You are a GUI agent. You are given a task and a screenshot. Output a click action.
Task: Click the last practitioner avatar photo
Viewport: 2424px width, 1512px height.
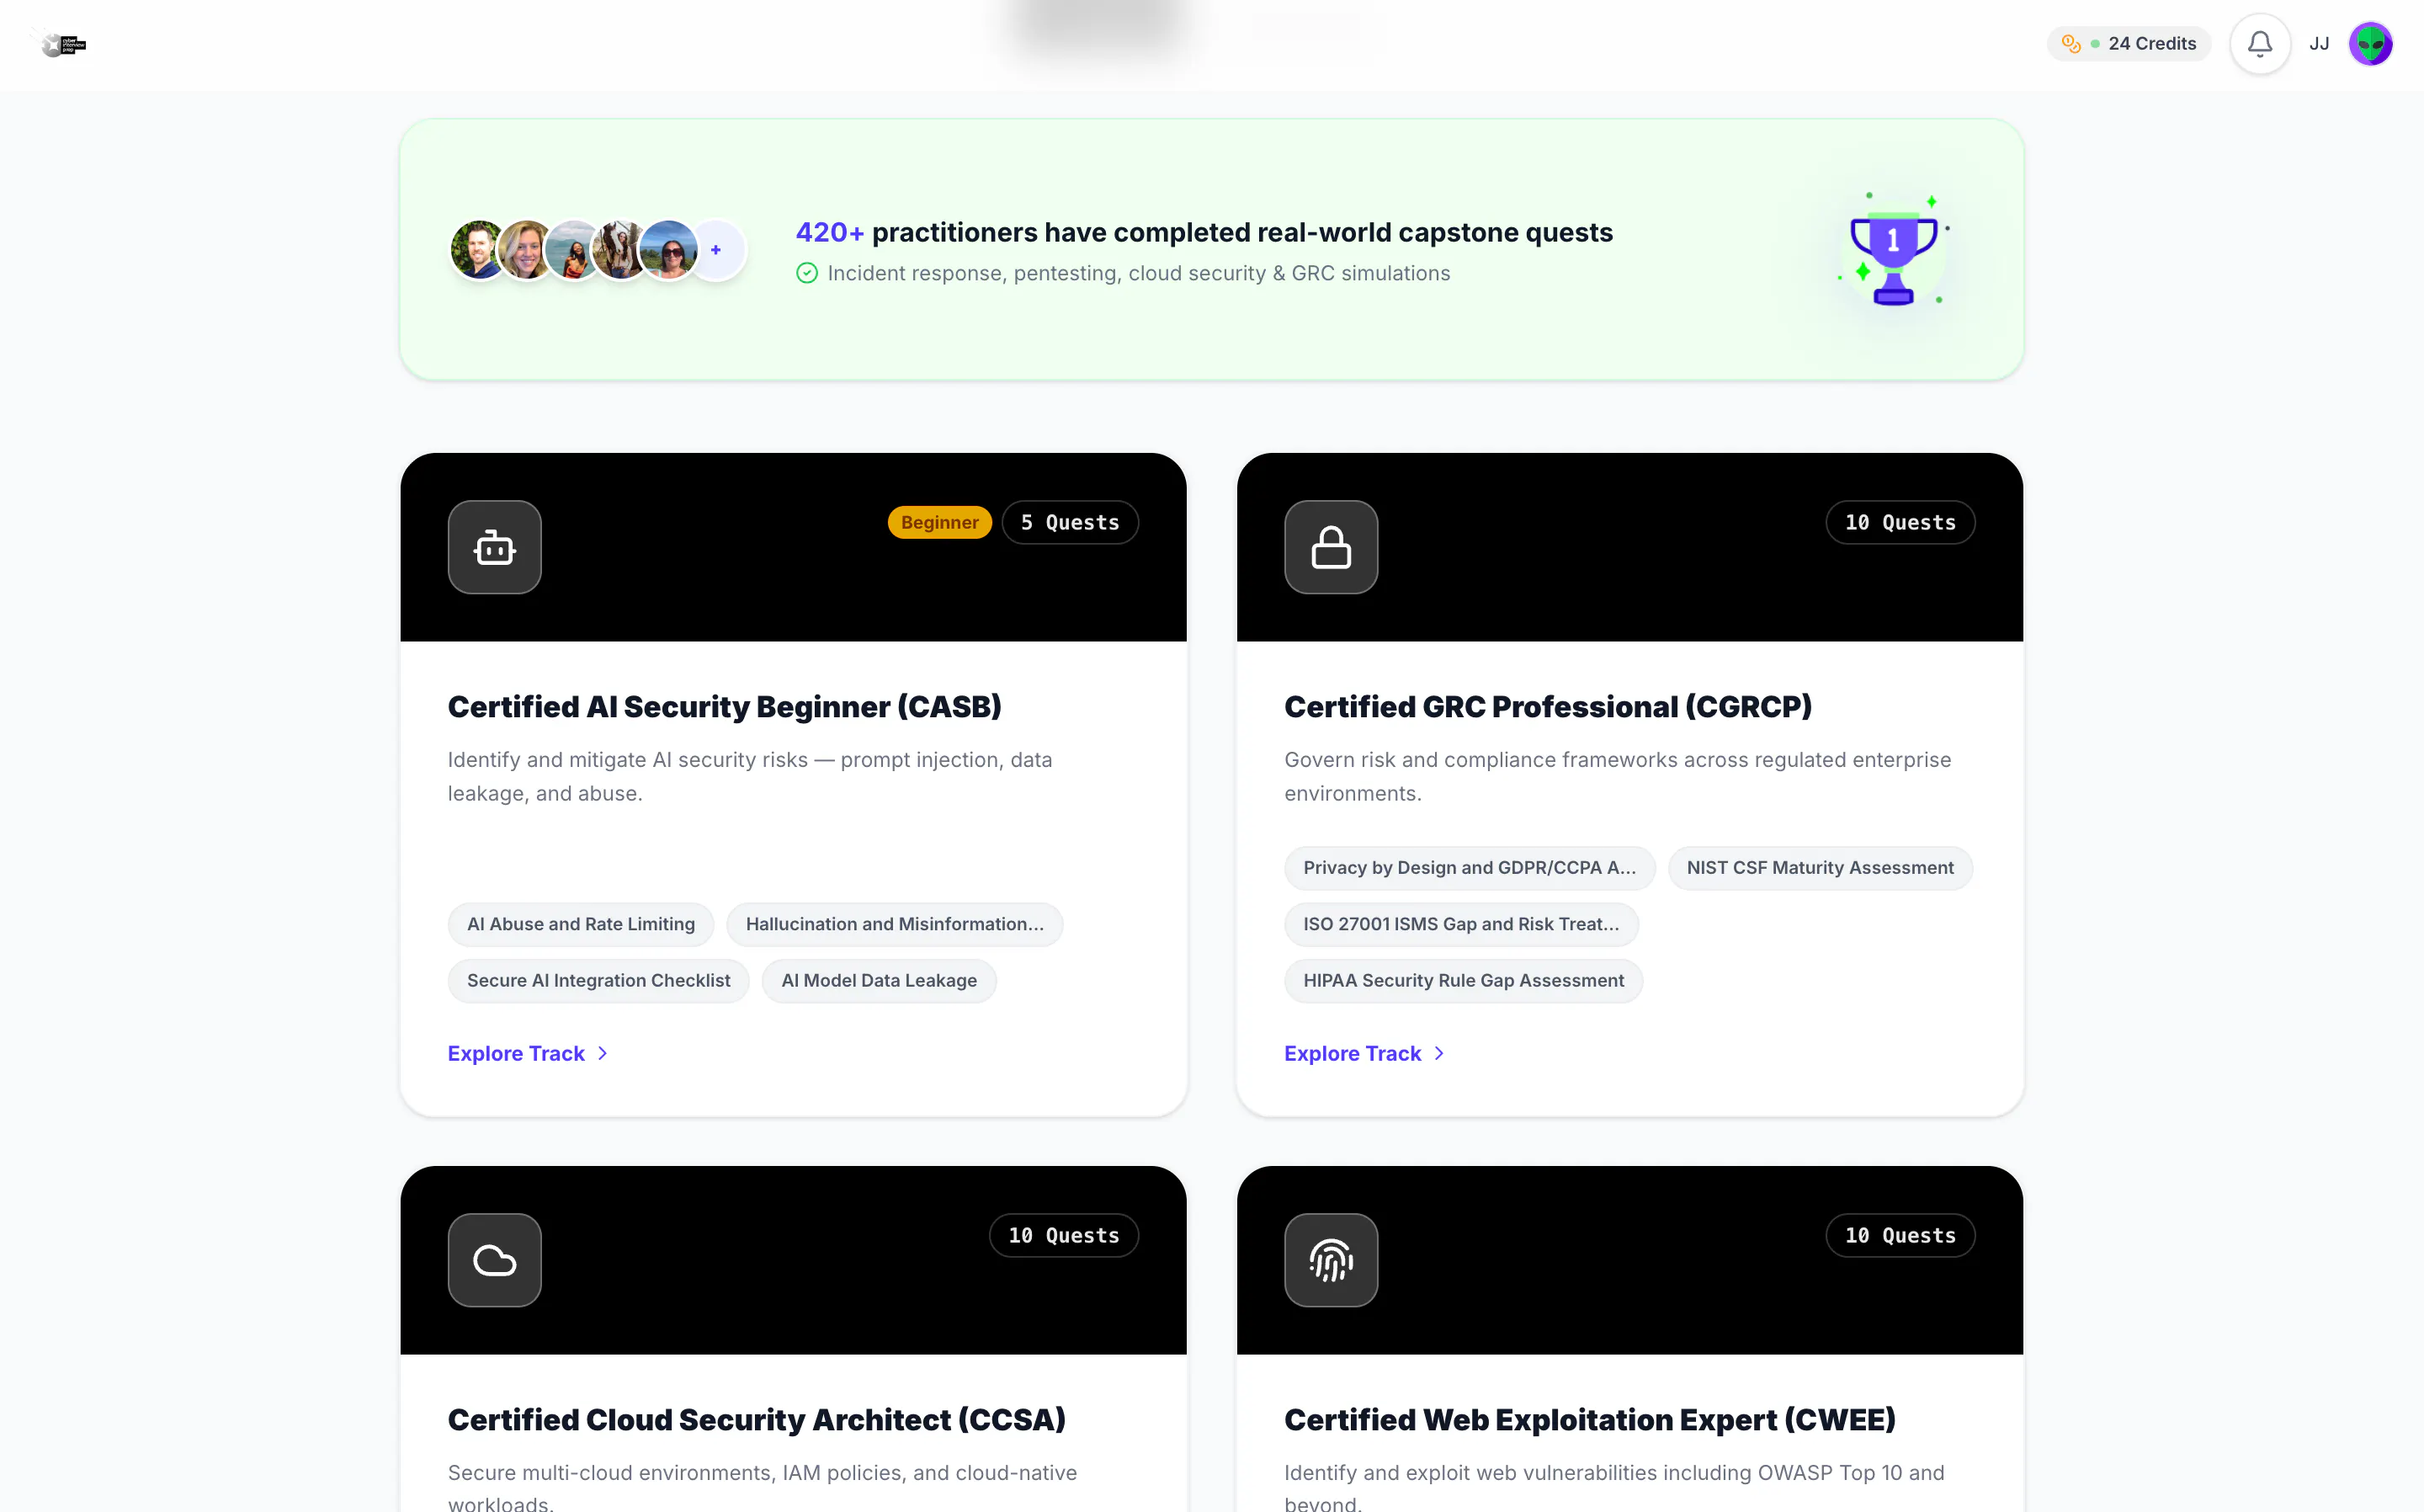pos(667,250)
